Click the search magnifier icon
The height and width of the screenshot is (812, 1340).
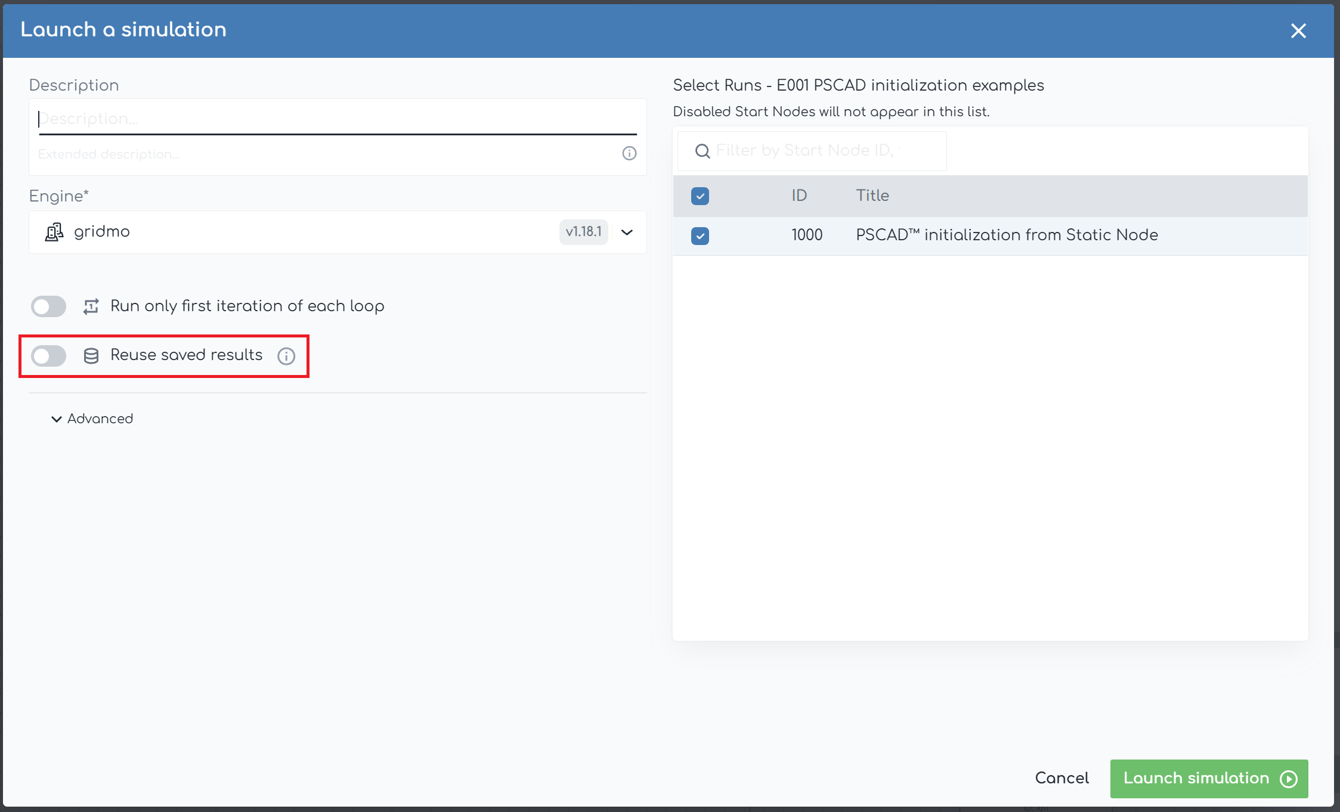(703, 151)
